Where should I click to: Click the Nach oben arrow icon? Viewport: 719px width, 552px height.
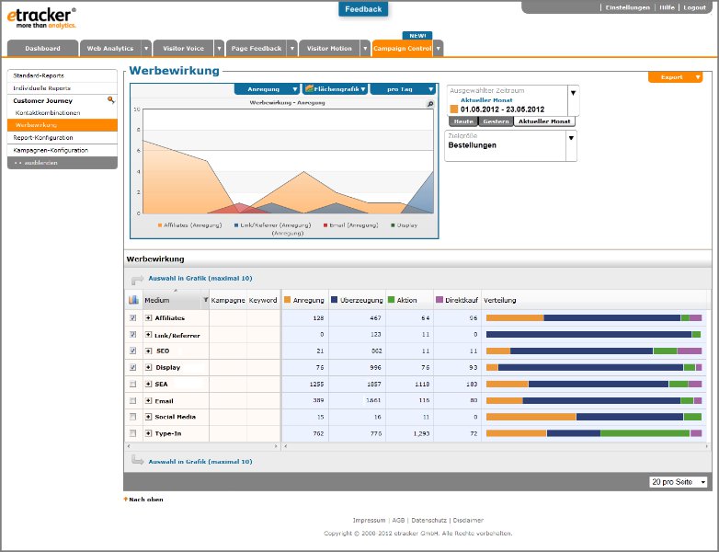(126, 499)
